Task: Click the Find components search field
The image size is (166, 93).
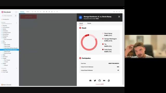Action: (x=9, y=16)
